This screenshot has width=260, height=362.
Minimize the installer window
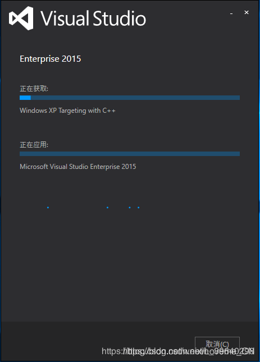[x=231, y=13]
